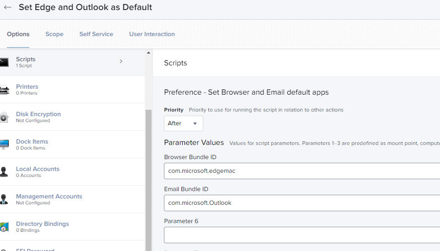The width and height of the screenshot is (440, 251).
Task: Edit the Browser Bundle ID field
Action: [302, 171]
